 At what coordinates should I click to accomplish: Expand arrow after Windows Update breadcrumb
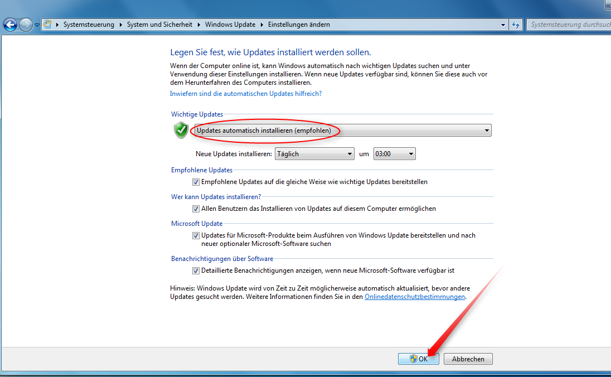tap(262, 25)
